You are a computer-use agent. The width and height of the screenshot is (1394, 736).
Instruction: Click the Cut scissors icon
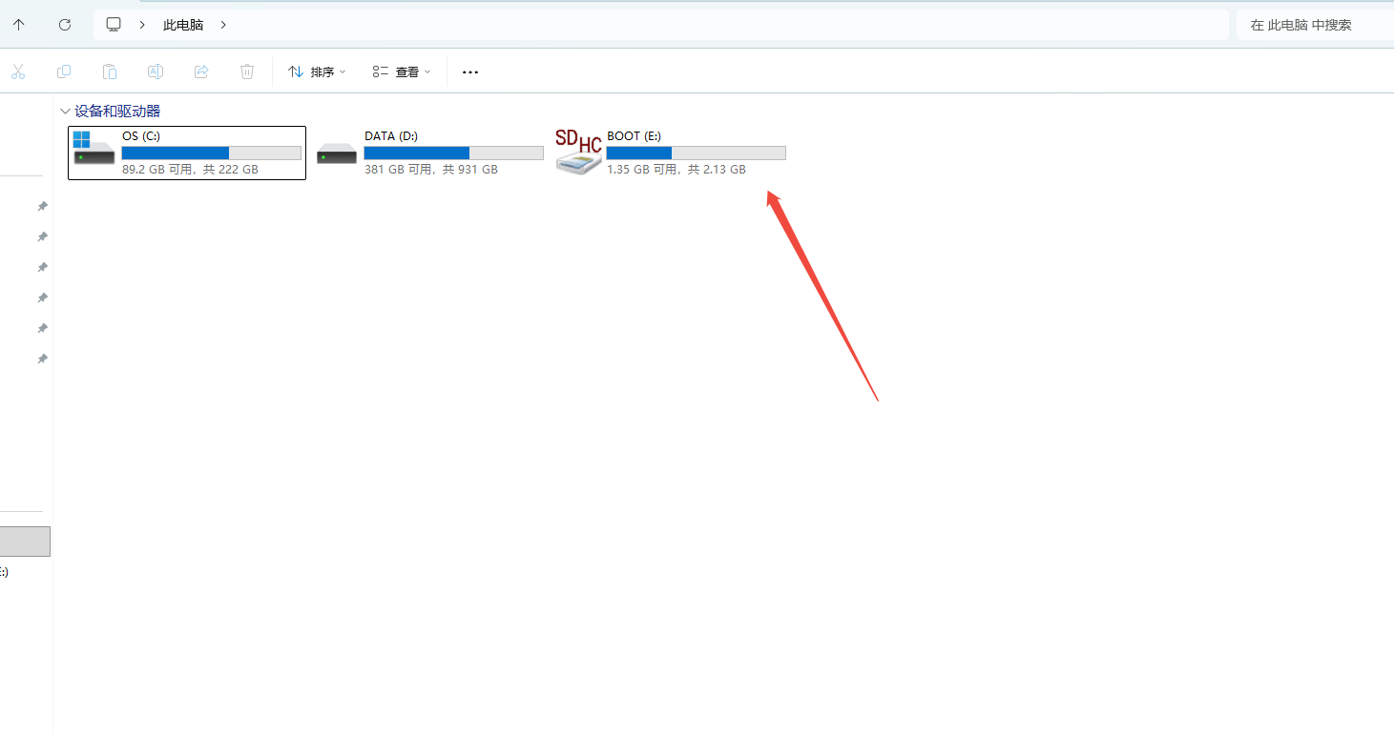pos(18,72)
